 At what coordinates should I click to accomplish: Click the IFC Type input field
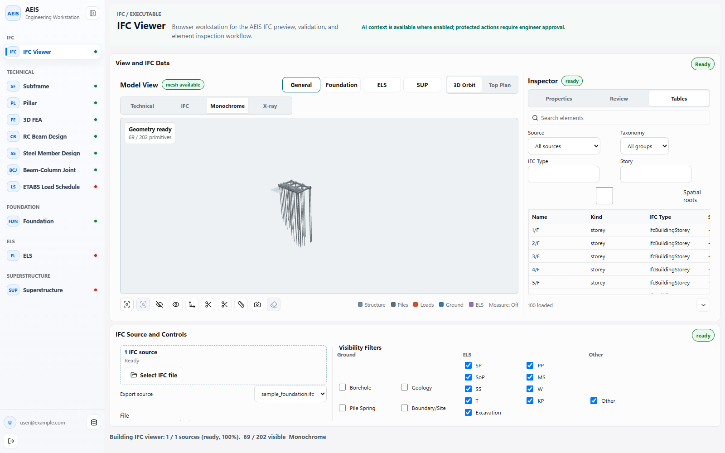(x=564, y=174)
